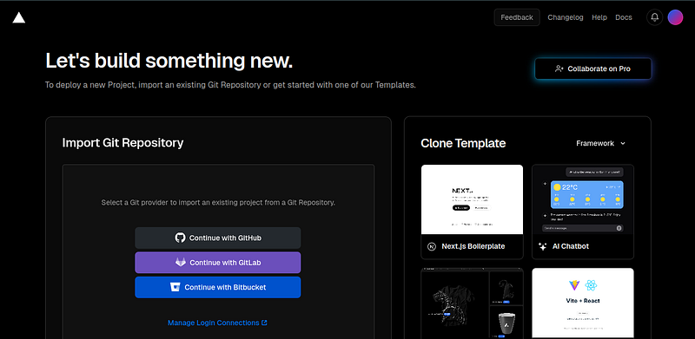
Task: Click the Bitbucket bucket icon
Action: 175,287
